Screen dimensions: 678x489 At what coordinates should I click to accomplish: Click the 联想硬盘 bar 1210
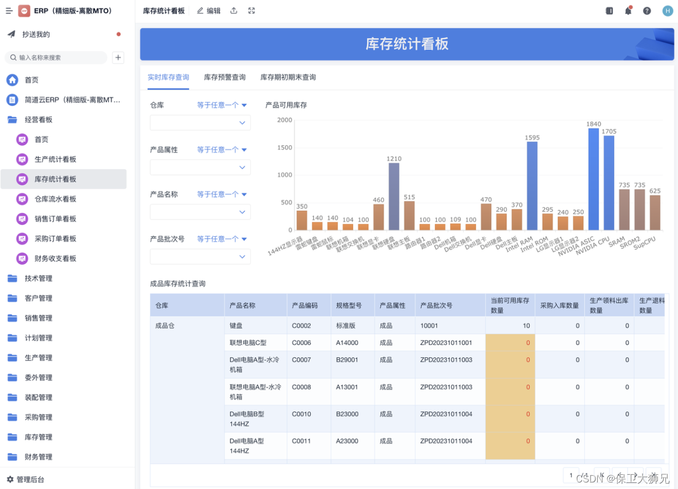(394, 196)
